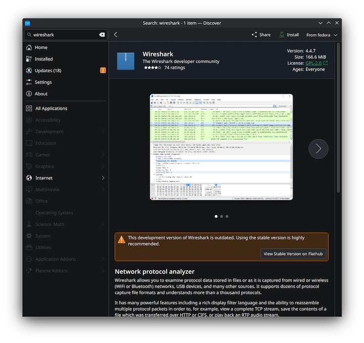This screenshot has height=343, width=364.
Task: Click the Discover app icon in titlebar
Action: click(28, 23)
